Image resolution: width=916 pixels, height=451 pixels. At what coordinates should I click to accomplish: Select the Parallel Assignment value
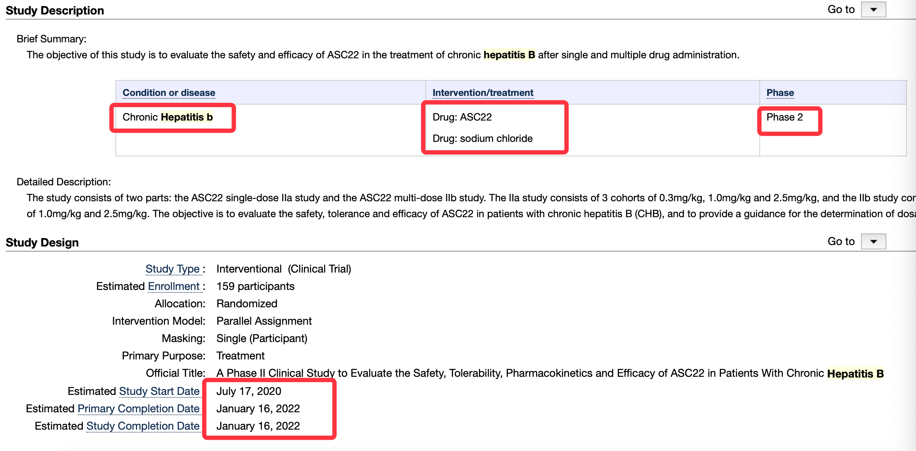pyautogui.click(x=264, y=321)
